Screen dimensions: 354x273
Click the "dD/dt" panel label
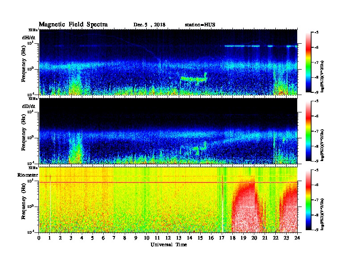click(x=29, y=106)
